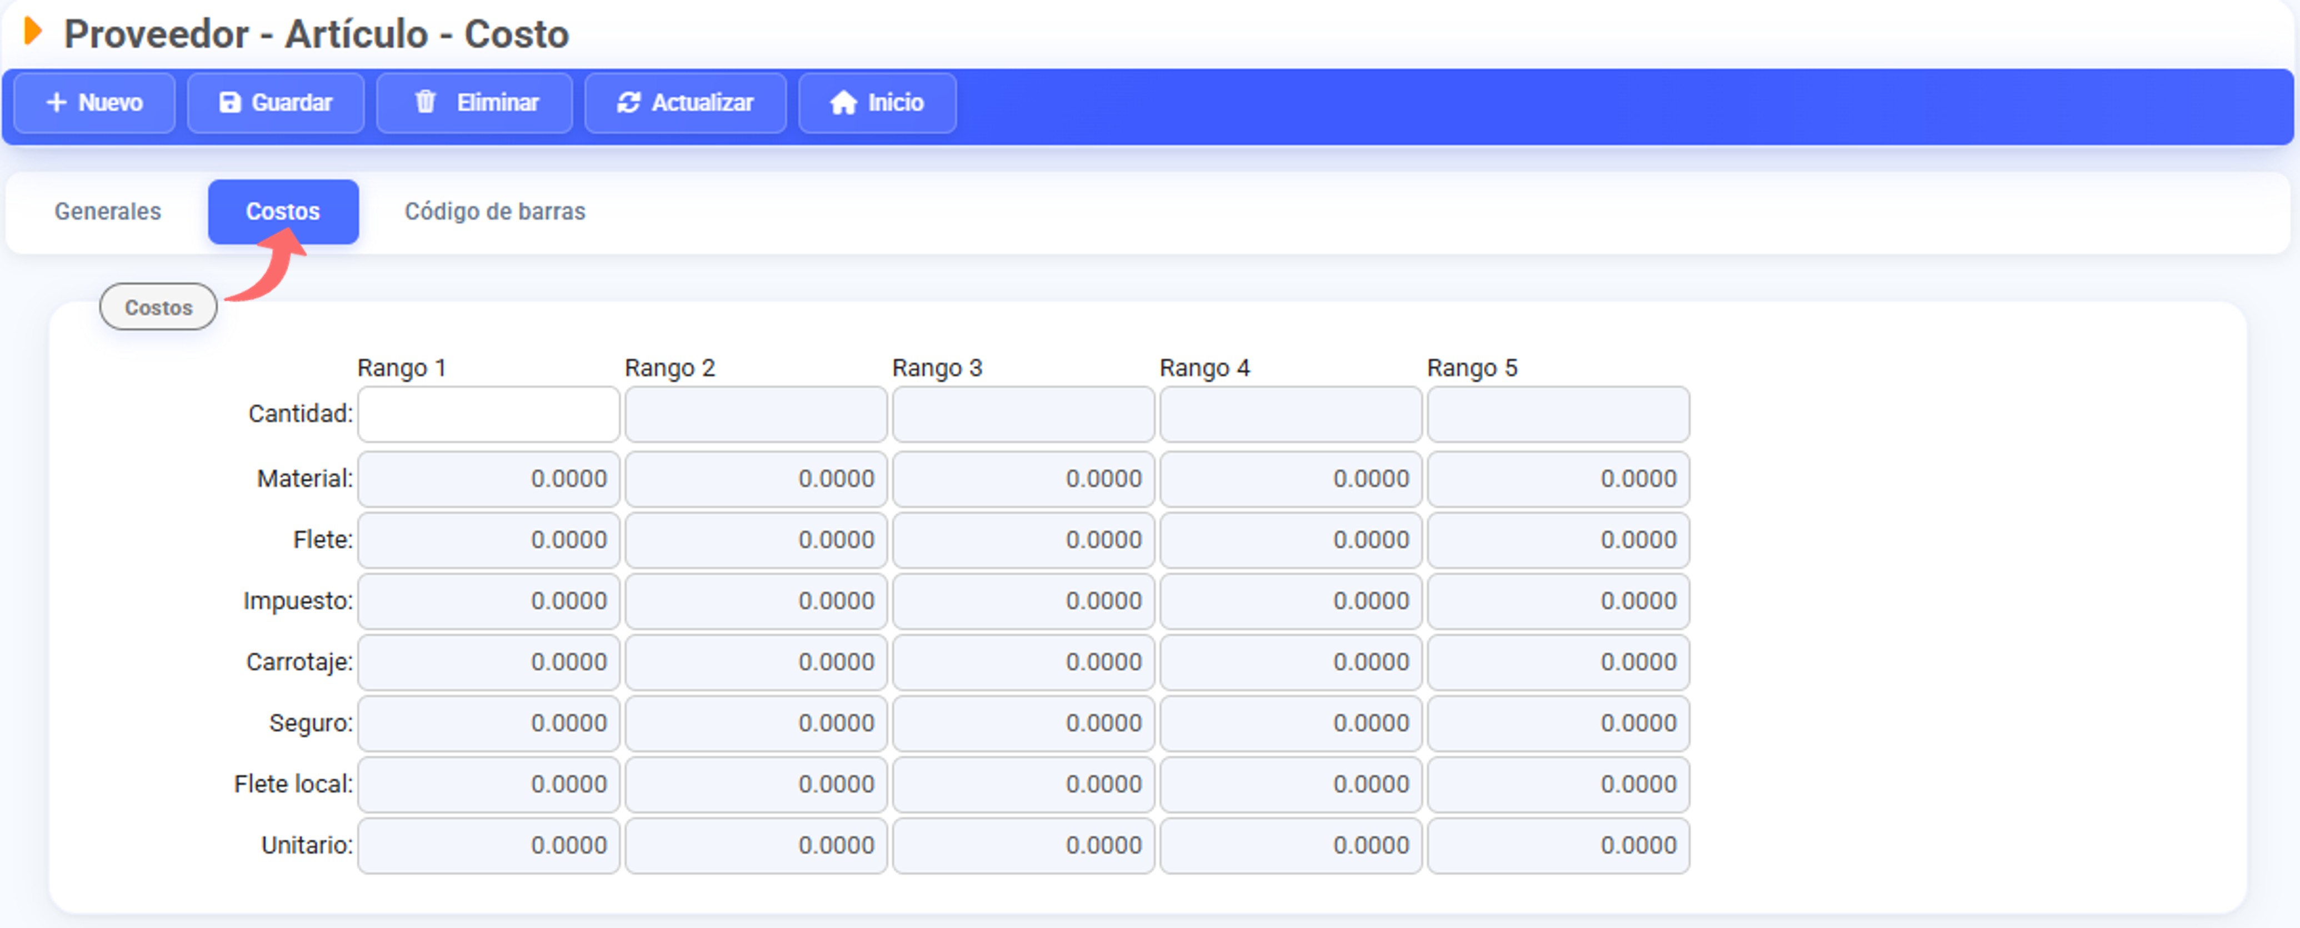This screenshot has height=928, width=2300.
Task: Select the Seguro field for Rango 3
Action: (1023, 724)
